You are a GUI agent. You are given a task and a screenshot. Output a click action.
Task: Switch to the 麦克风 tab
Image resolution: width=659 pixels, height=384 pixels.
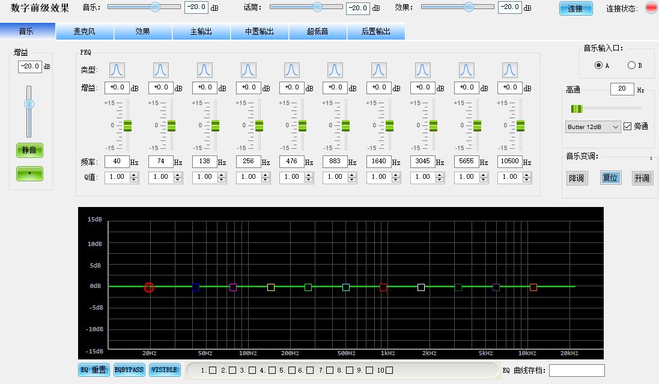tap(85, 32)
